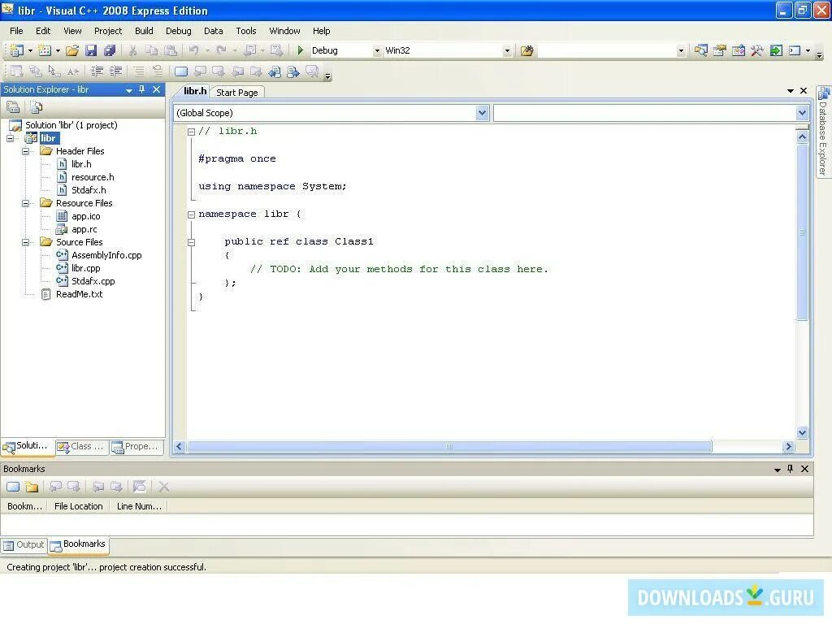Click the editor horizontal scrollbar thumb
Viewport: 832px width, 624px height.
coord(449,446)
